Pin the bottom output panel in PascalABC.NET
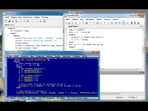The width and height of the screenshot is (148, 111). (x=141, y=72)
